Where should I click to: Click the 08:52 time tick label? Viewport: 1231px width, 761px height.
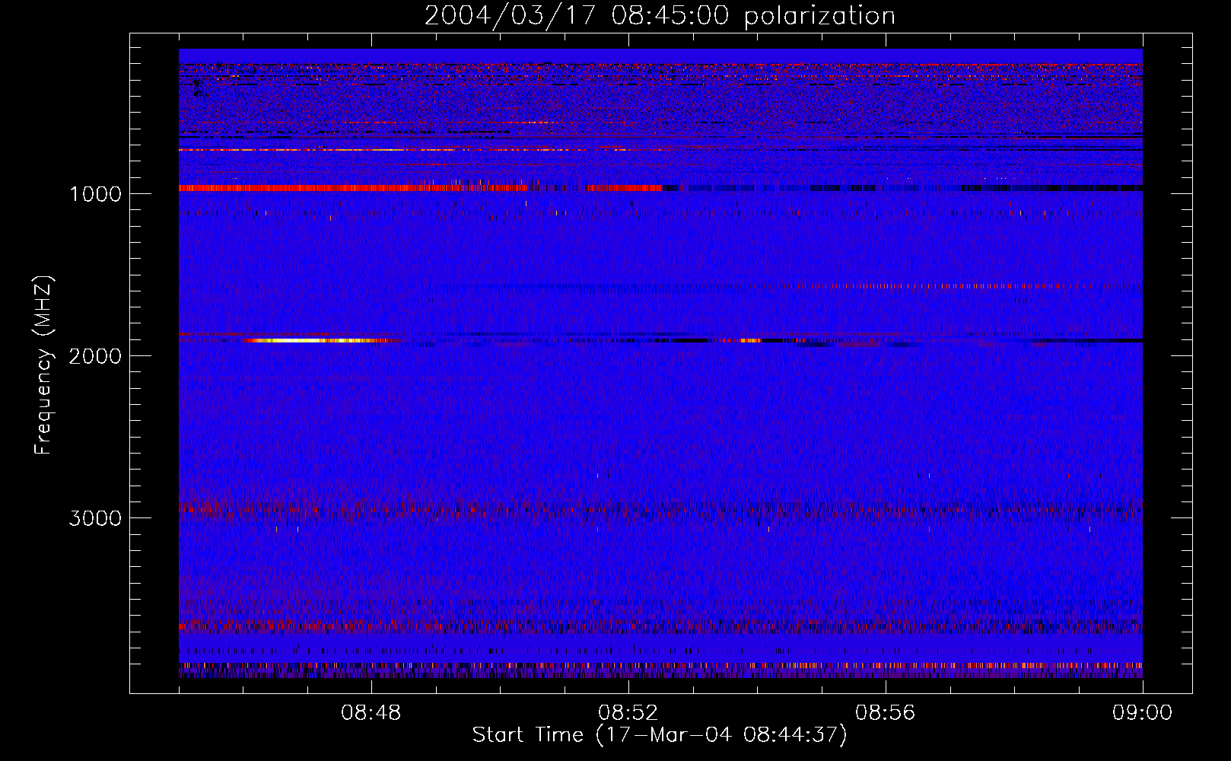(x=628, y=713)
